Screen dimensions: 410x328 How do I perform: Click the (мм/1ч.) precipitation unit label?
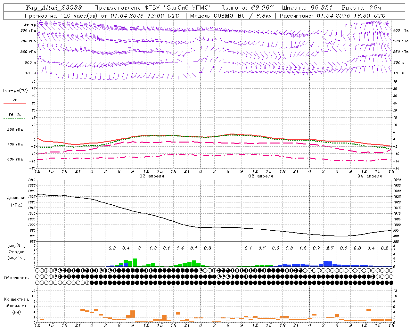click(17, 258)
